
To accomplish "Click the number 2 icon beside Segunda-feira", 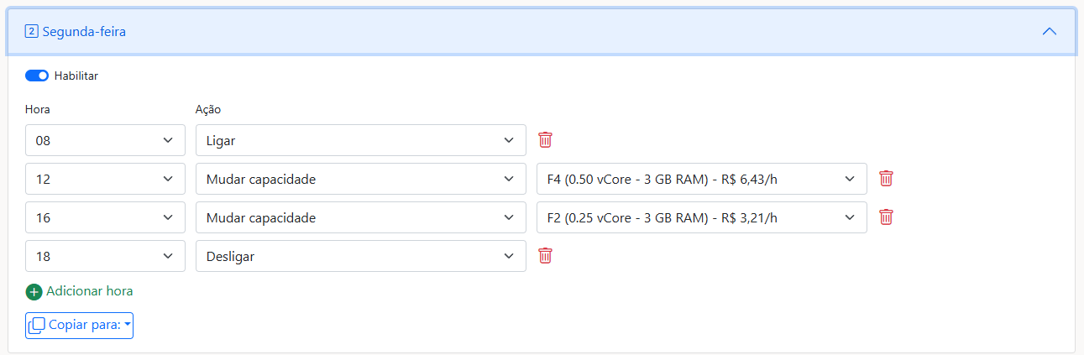I will click(x=31, y=32).
